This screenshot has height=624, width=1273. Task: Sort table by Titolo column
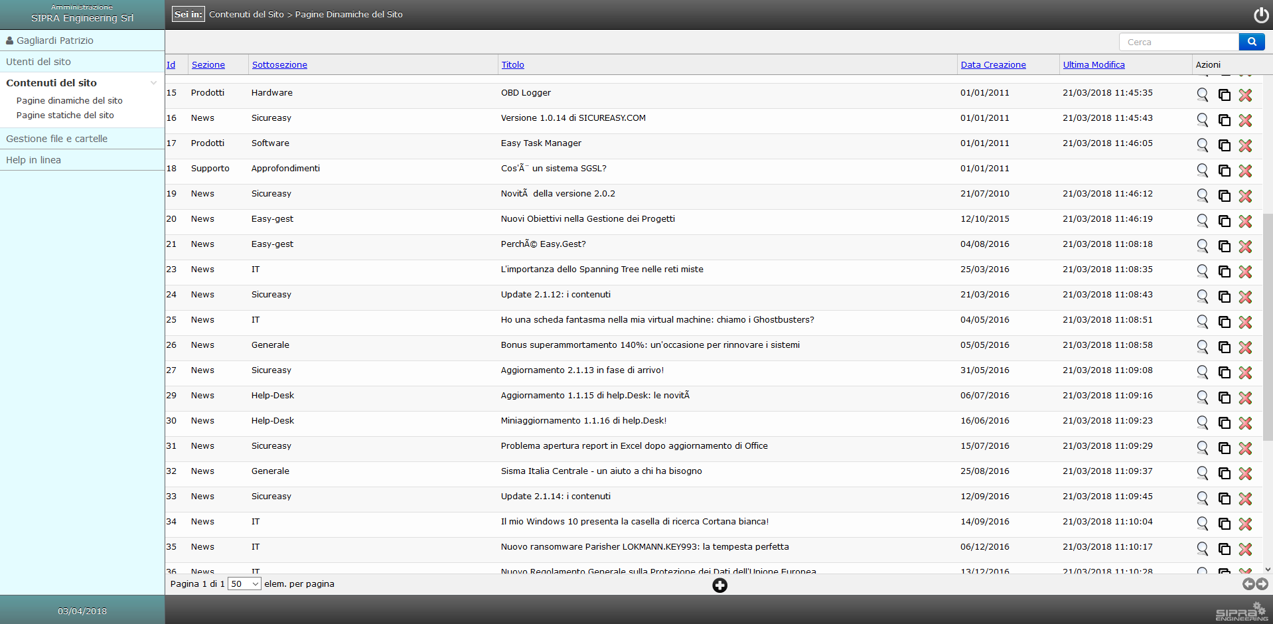point(512,64)
